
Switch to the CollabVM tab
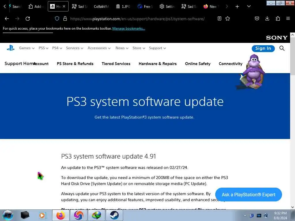(x=101, y=6)
